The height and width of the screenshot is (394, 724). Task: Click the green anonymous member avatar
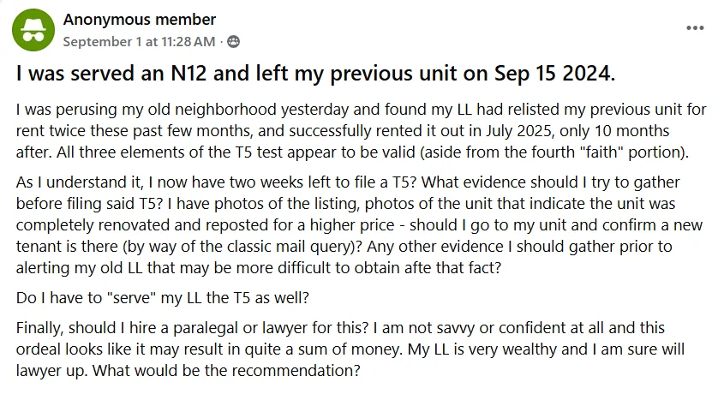point(33,29)
